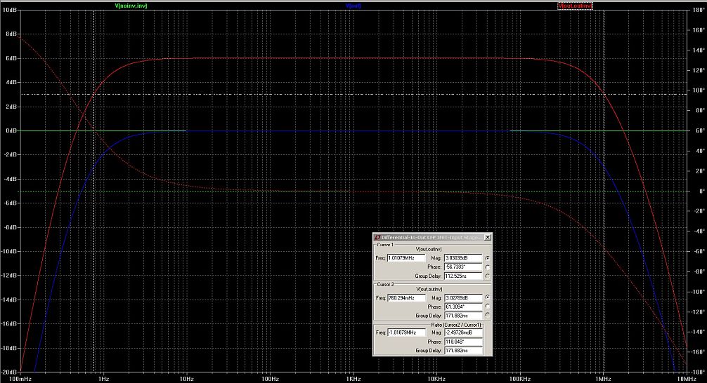This screenshot has height=383, width=707.
Task: Click the 0° right axis label
Action: pyautogui.click(x=701, y=191)
